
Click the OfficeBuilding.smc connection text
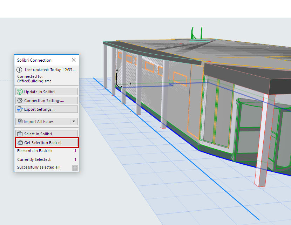(33, 81)
